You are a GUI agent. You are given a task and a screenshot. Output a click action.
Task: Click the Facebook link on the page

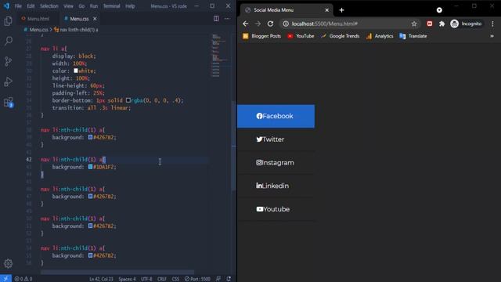click(x=276, y=116)
